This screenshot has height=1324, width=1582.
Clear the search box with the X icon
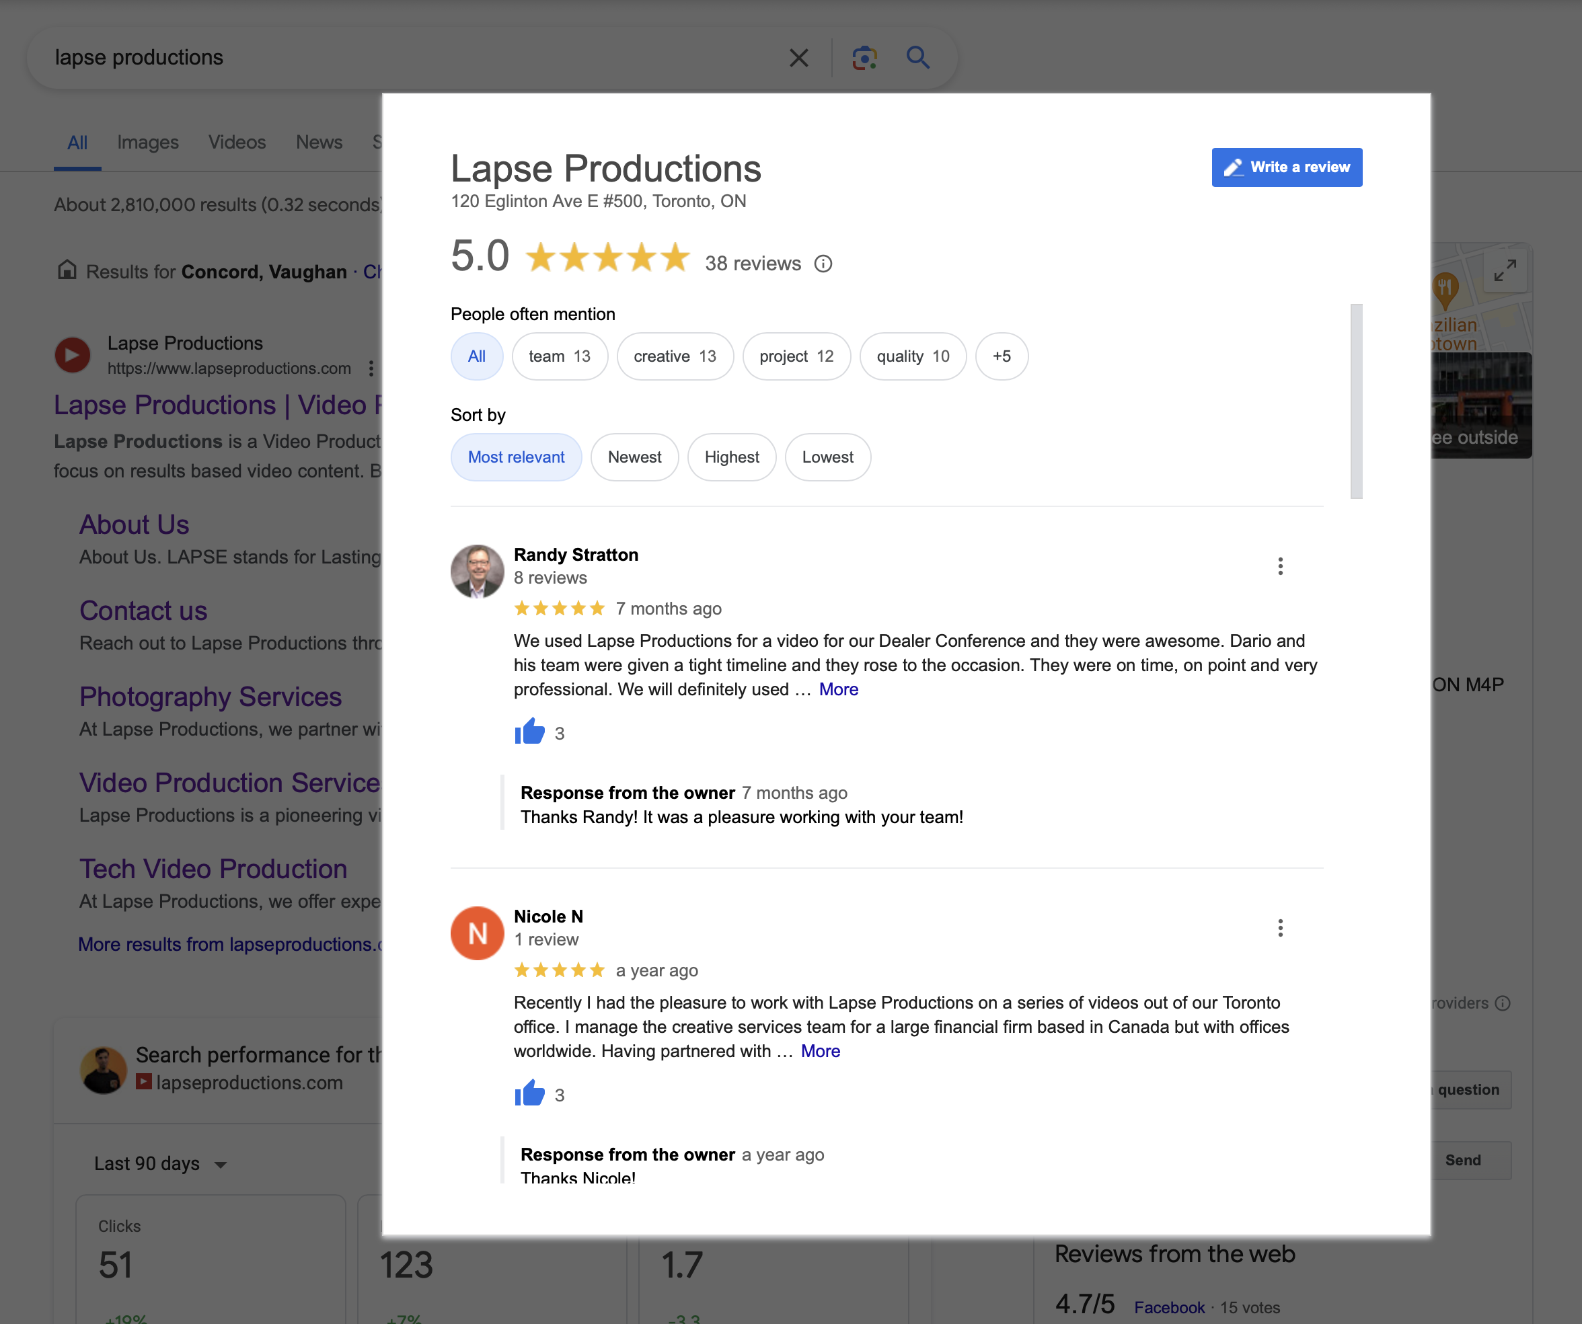pos(798,58)
